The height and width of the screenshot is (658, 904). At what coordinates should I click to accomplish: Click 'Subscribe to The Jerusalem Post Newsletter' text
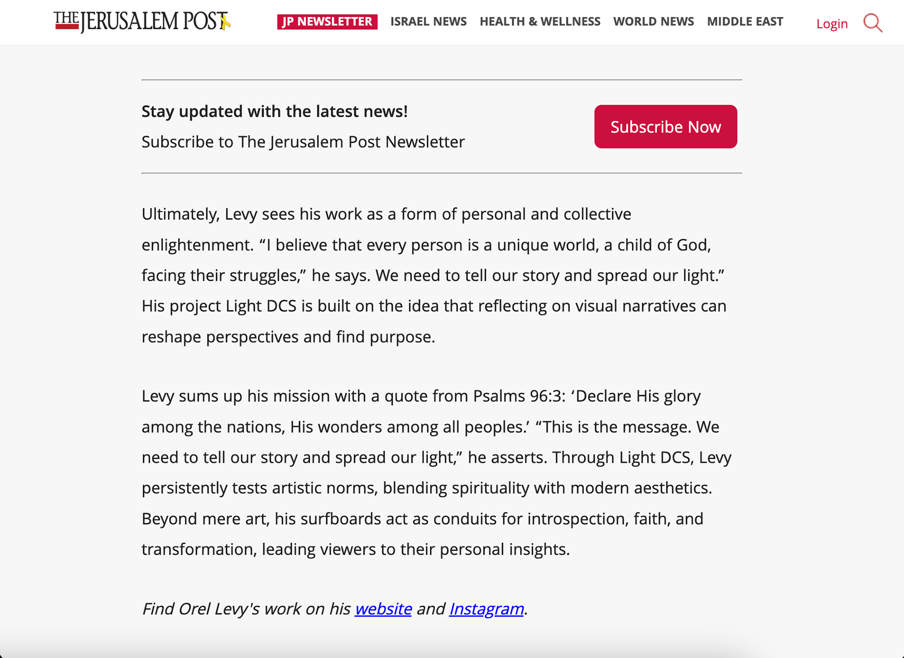coord(303,142)
